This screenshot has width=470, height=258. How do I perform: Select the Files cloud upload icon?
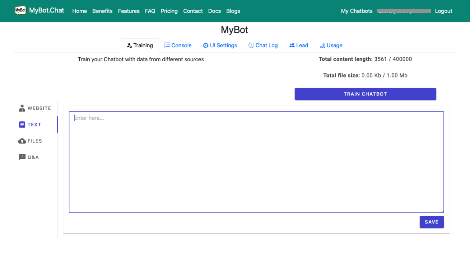pyautogui.click(x=22, y=141)
